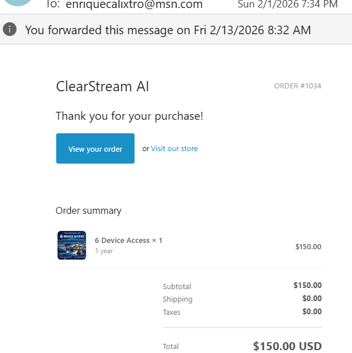Open the Visit our store link

174,149
